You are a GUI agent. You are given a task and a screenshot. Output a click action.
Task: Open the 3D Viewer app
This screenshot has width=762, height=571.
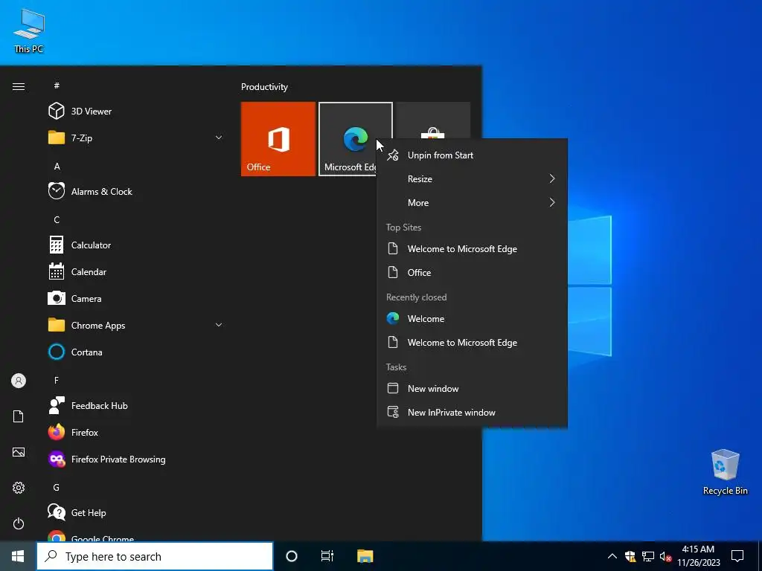[136, 112]
